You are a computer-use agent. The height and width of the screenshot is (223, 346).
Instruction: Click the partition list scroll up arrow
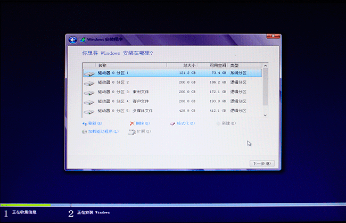pos(265,65)
